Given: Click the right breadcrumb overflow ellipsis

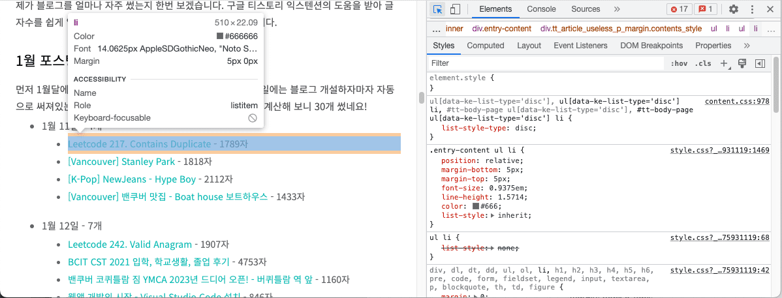Looking at the screenshot, I should coord(770,29).
